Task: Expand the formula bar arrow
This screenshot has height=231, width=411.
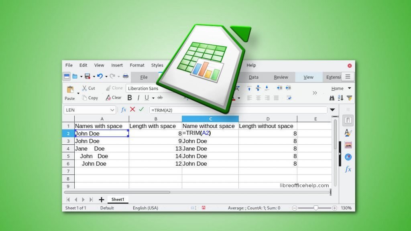Action: 332,110
